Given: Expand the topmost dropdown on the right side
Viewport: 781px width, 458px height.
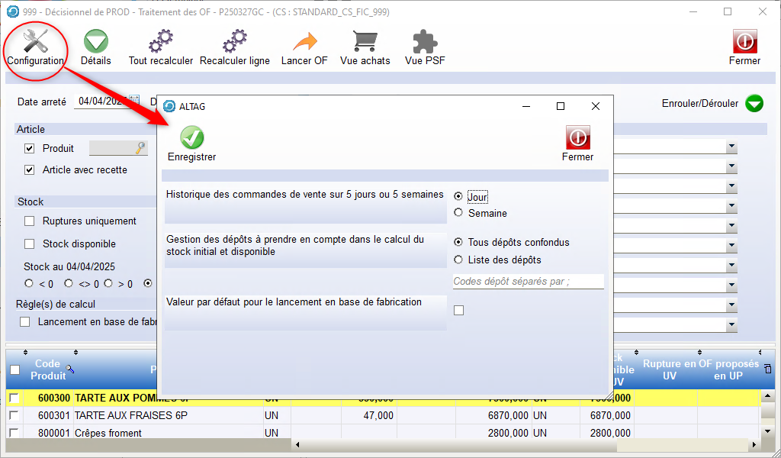Looking at the screenshot, I should [x=731, y=147].
